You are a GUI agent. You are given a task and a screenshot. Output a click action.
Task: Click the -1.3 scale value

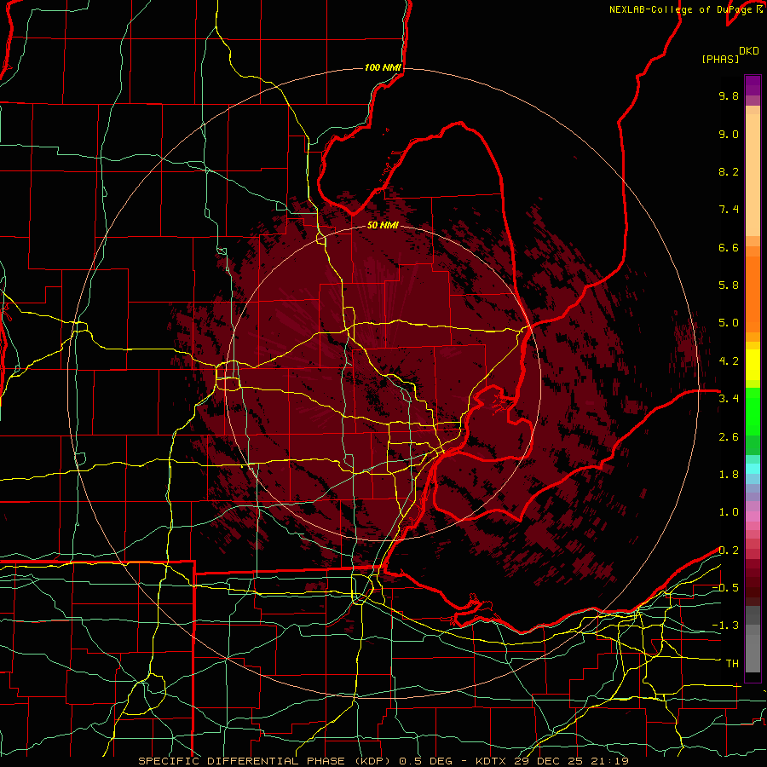coord(725,626)
